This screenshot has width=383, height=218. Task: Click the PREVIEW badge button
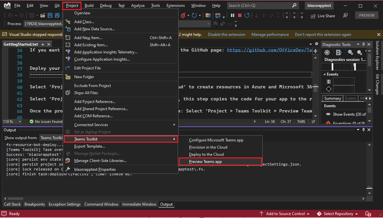coord(367,15)
